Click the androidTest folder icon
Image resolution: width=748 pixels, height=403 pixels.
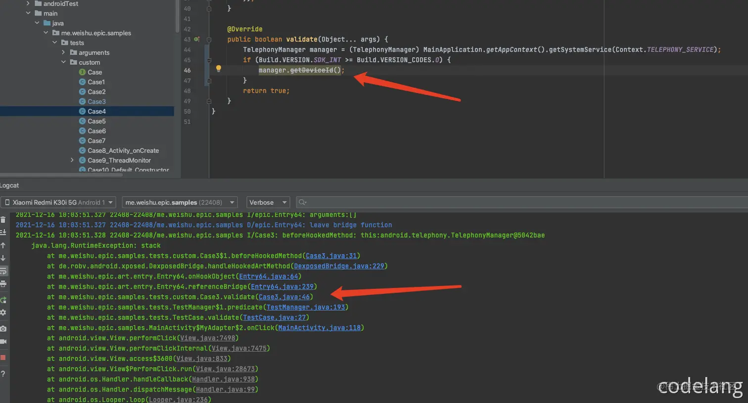(x=38, y=3)
